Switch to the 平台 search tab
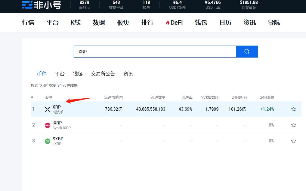 click(x=60, y=73)
